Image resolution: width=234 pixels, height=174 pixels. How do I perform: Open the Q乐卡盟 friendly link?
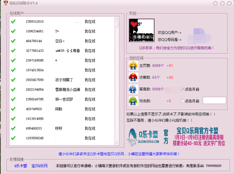(x=21, y=166)
